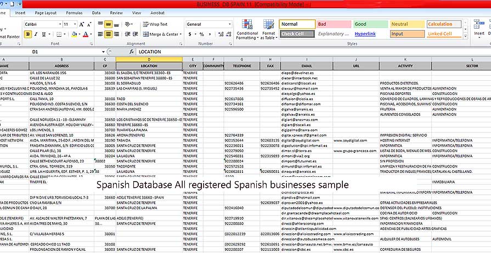This screenshot has height=253, width=491.
Task: Expand cell styles gallery More arrow
Action: click(465, 36)
